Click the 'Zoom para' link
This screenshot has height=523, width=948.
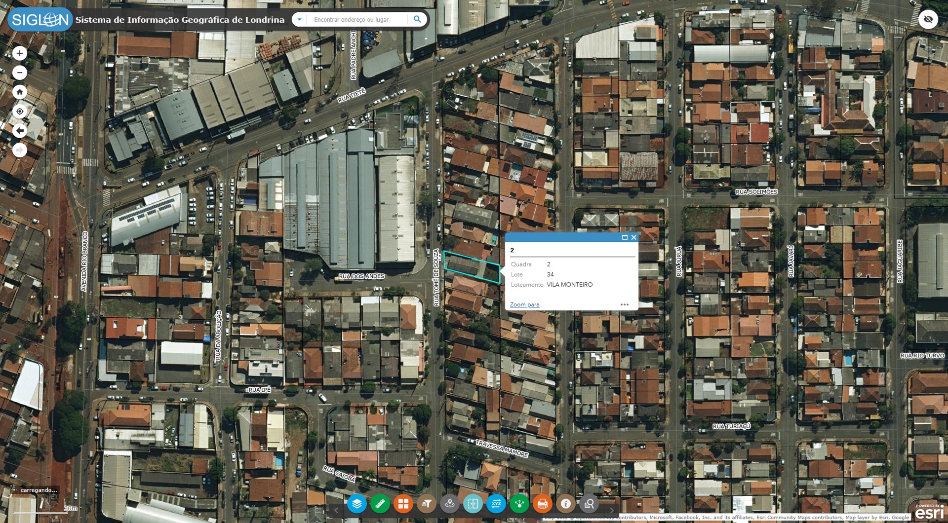point(524,304)
